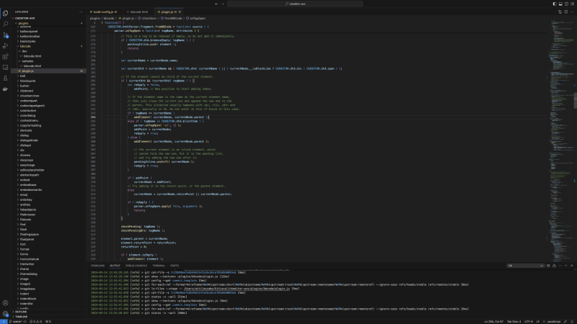The image size is (577, 324).
Task: Go forward with the right arrow
Action: [x=222, y=4]
